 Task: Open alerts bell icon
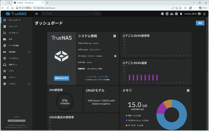181,14
